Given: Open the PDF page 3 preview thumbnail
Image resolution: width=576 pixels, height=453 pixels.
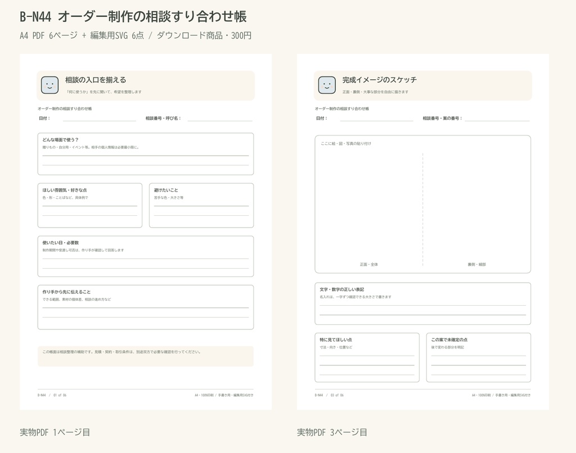Looking at the screenshot, I should coord(423,232).
